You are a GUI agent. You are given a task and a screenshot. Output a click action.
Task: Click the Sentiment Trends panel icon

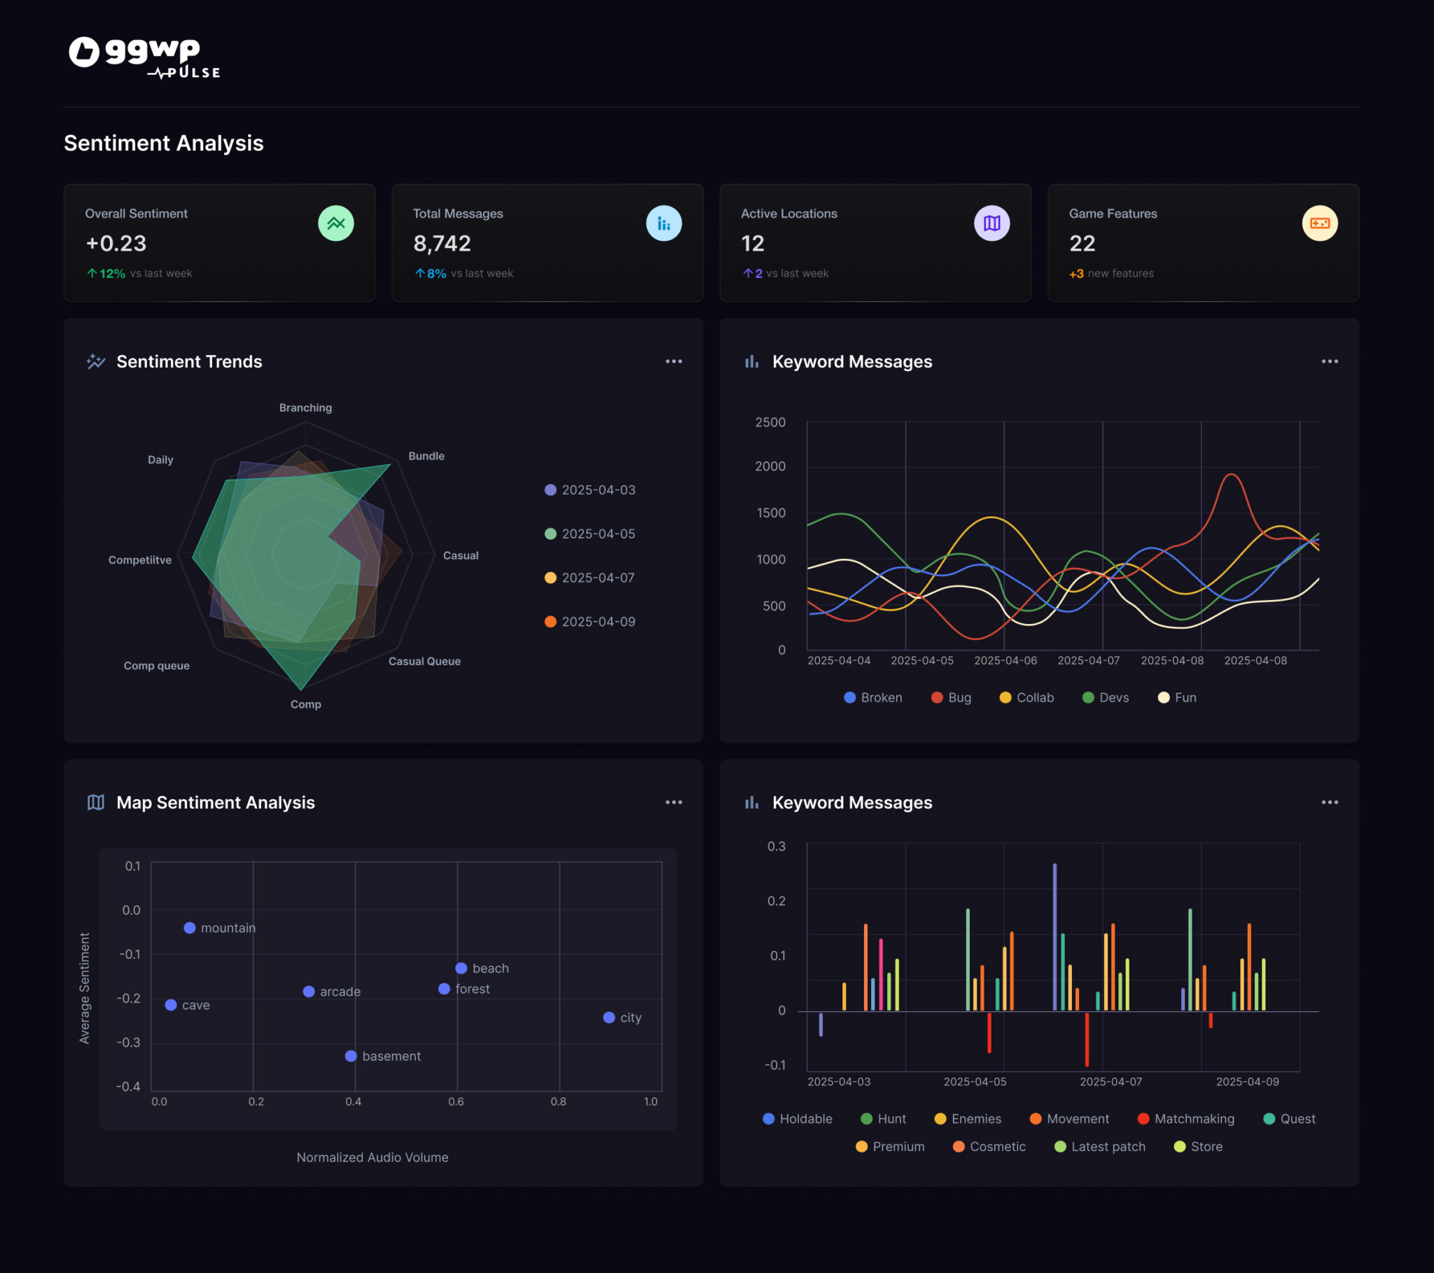(95, 361)
